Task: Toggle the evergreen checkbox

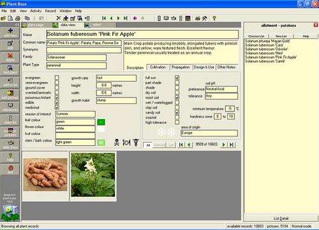Action: click(x=57, y=78)
